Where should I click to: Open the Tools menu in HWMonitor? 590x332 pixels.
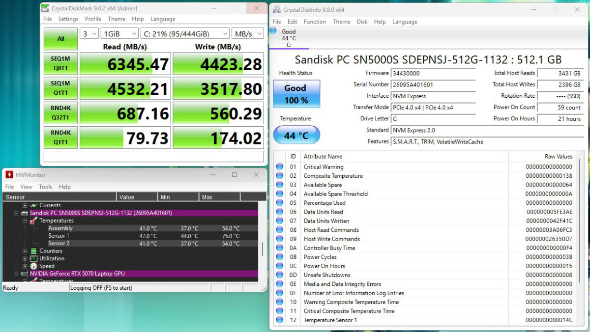(x=46, y=187)
